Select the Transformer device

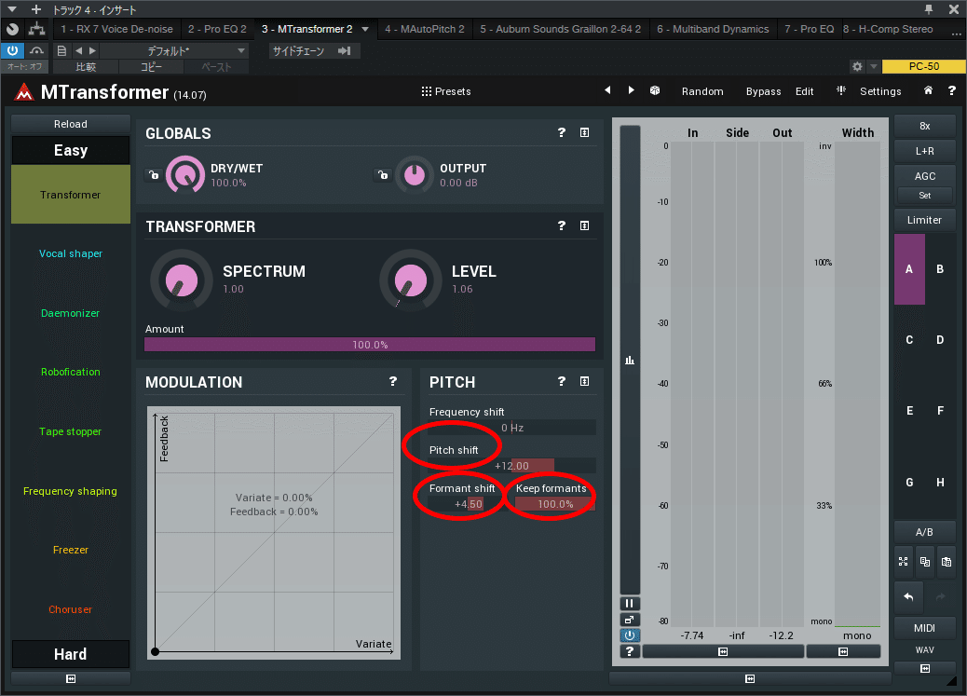(x=70, y=195)
